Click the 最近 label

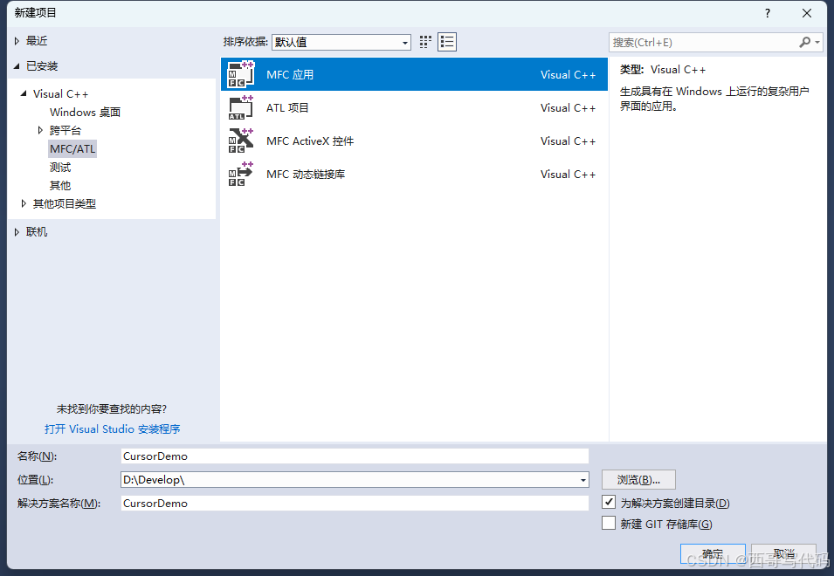point(37,41)
